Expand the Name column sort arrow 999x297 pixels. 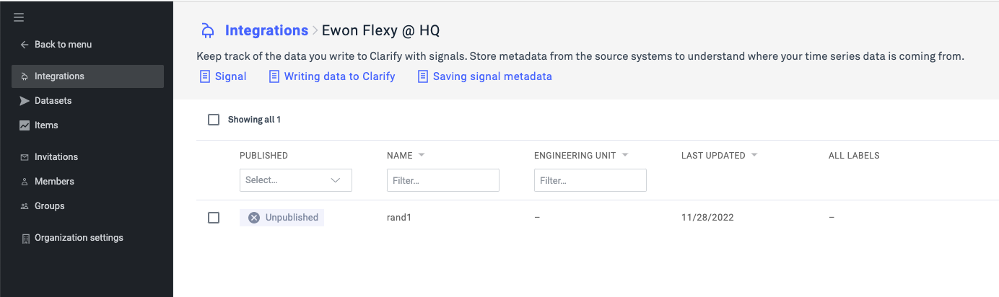422,155
